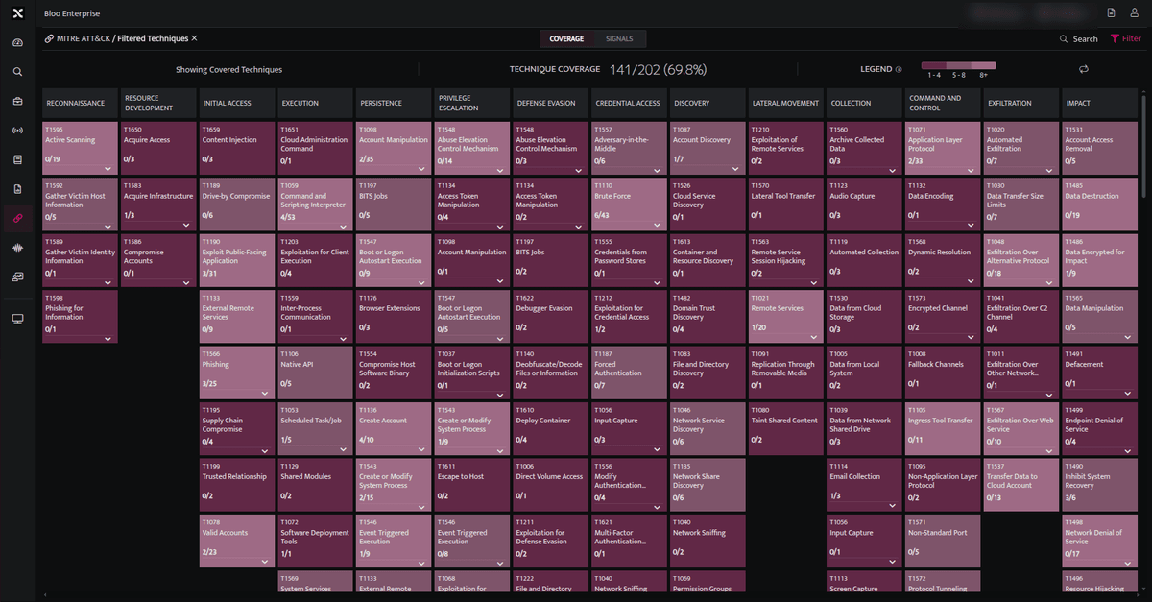Expand Acquire Infrastructure tile chevron
The width and height of the screenshot is (1152, 602).
[186, 226]
